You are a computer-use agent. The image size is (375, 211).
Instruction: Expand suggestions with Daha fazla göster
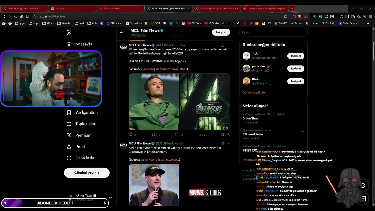point(254,93)
